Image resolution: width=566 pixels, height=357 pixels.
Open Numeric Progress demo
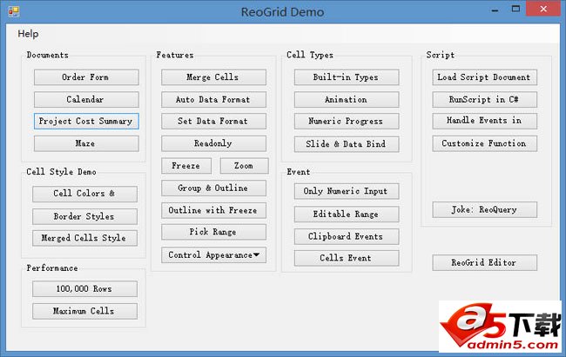347,121
